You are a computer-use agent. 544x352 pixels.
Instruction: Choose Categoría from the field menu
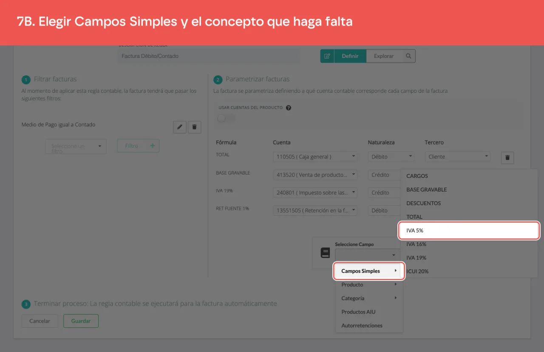369,298
